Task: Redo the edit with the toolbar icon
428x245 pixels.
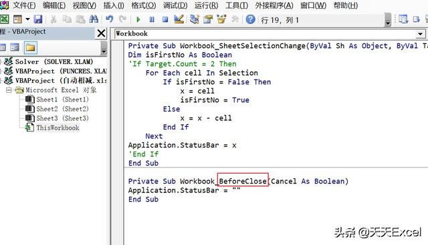Action: click(x=122, y=19)
